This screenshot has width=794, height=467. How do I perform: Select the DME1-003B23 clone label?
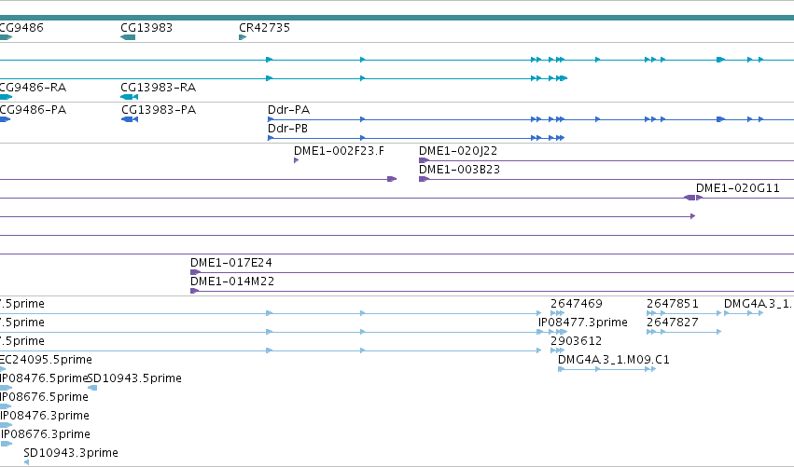(459, 170)
